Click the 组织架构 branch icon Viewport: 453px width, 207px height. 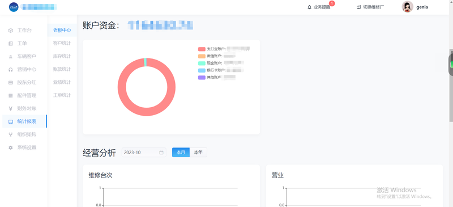11,134
